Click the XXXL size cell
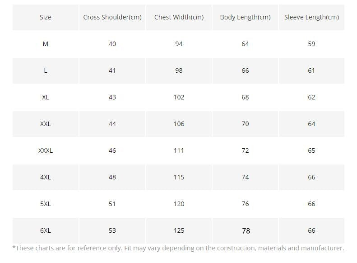This screenshot has height=263, width=357. tap(46, 150)
